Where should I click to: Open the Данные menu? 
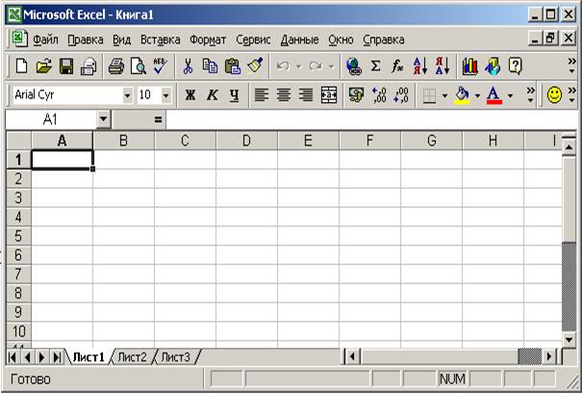coord(299,39)
